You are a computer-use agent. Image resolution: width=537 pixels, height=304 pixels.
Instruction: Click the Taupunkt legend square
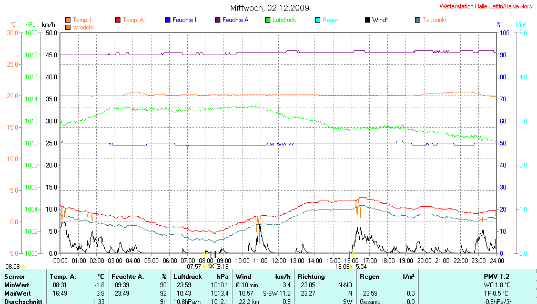(418, 20)
